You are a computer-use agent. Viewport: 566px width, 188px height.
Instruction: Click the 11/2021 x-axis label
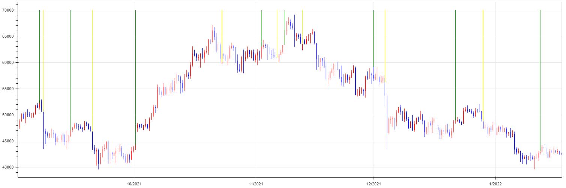point(255,184)
